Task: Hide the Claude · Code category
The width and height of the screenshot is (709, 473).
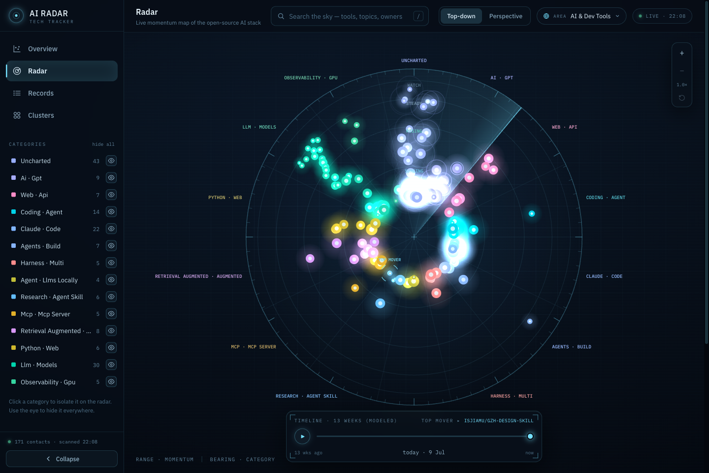Action: (x=111, y=229)
